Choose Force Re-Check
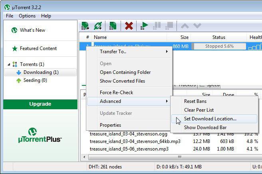The height and width of the screenshot is (174, 262). (116, 93)
